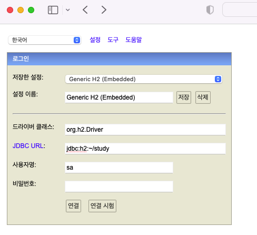Go forward with the browser arrow
257x235 pixels.
[104, 10]
